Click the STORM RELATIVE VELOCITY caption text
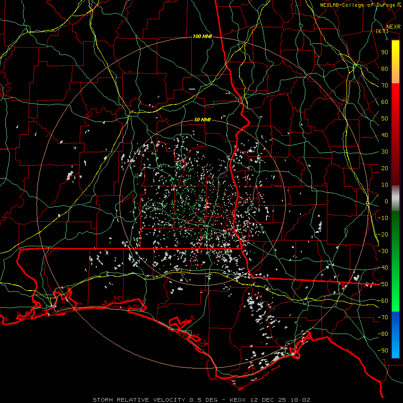The height and width of the screenshot is (403, 403). (139, 400)
